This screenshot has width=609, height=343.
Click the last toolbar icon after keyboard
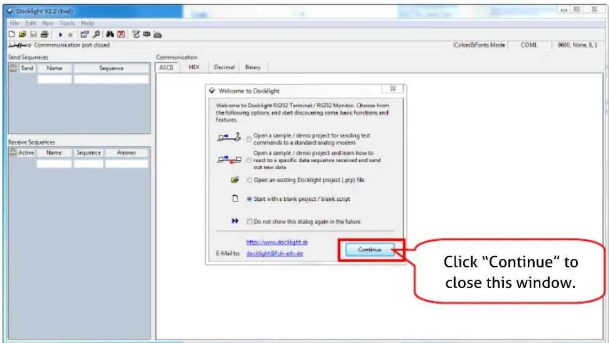tap(157, 34)
